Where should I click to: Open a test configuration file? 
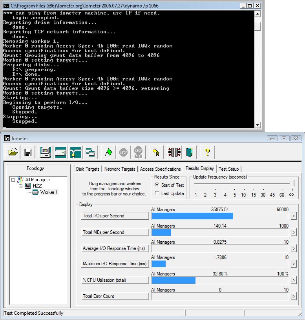(x=13, y=152)
